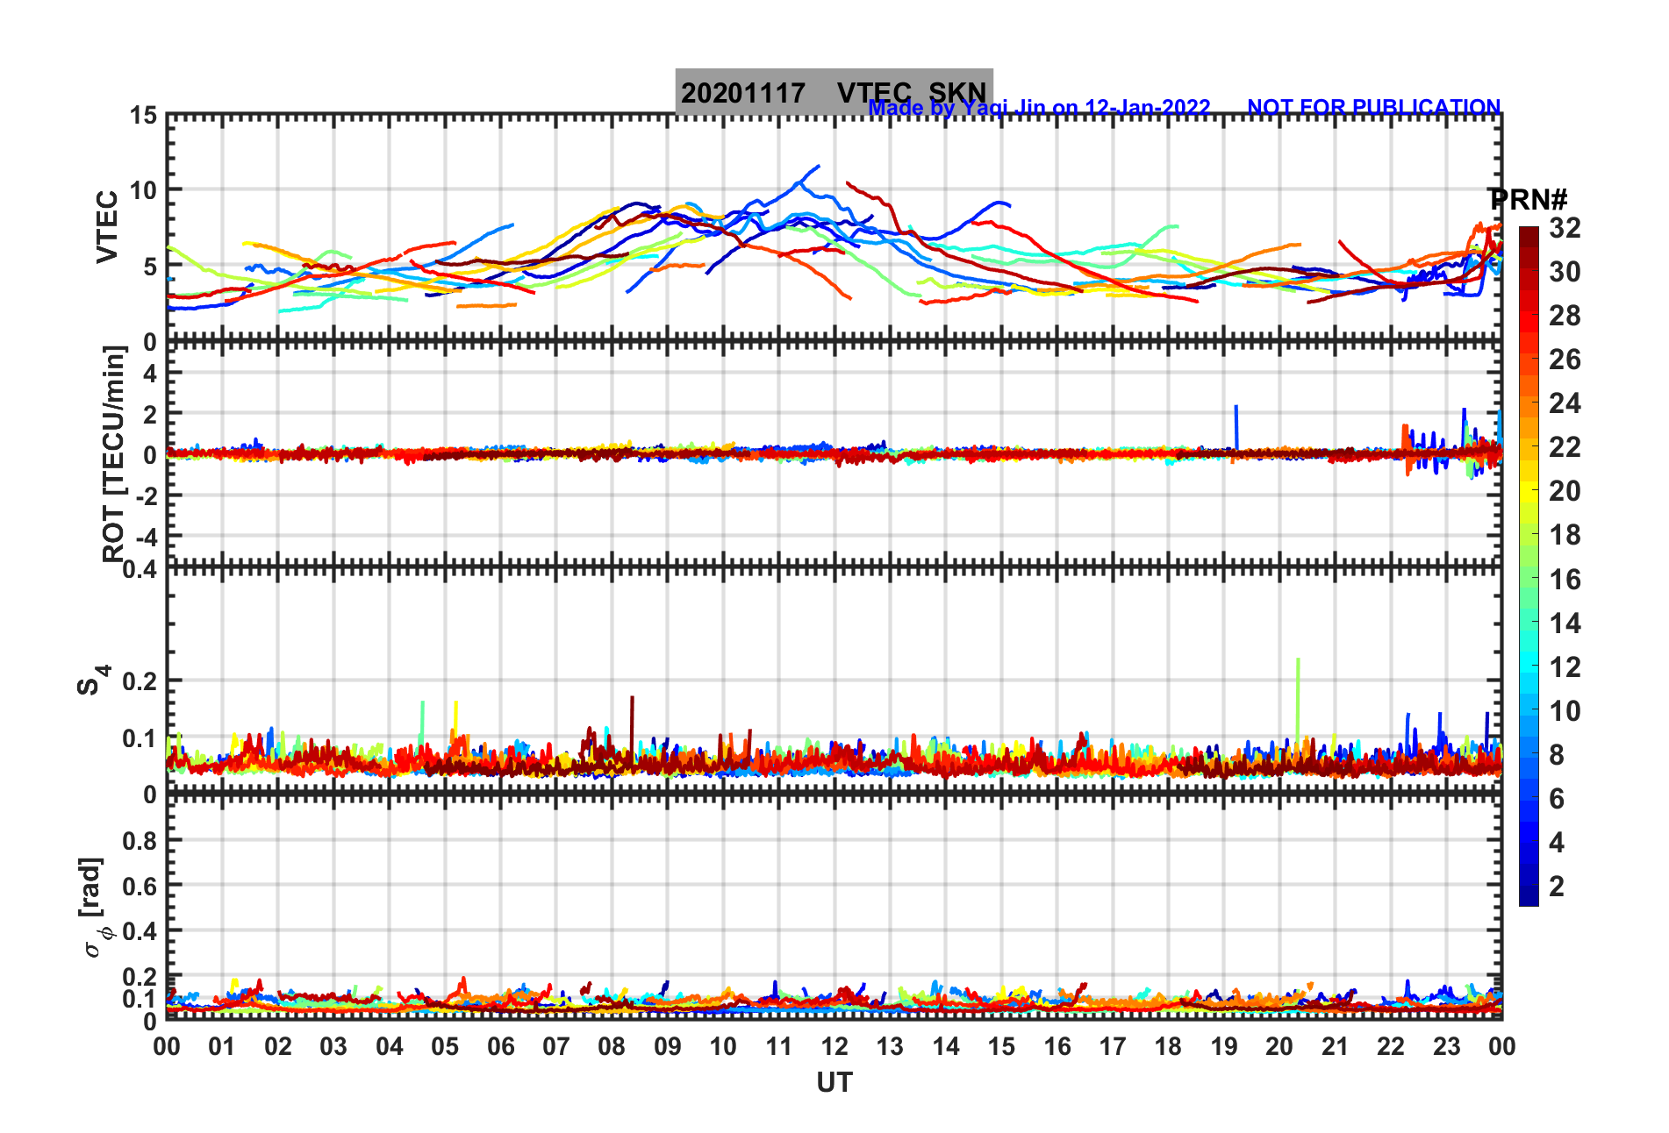Click the PRN colorbar near value 2
The width and height of the screenshot is (1669, 1133).
[1529, 886]
